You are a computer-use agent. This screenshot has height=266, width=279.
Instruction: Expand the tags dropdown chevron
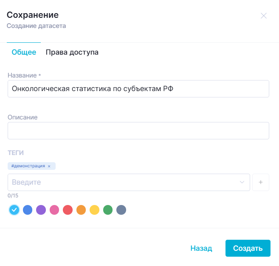point(242,182)
